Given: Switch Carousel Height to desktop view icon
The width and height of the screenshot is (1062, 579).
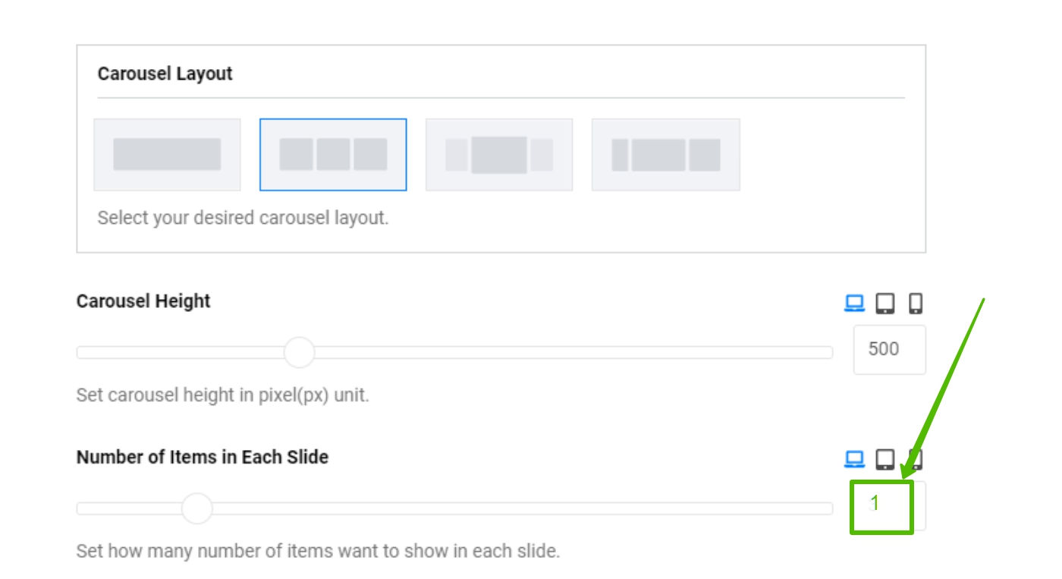Looking at the screenshot, I should [x=855, y=304].
